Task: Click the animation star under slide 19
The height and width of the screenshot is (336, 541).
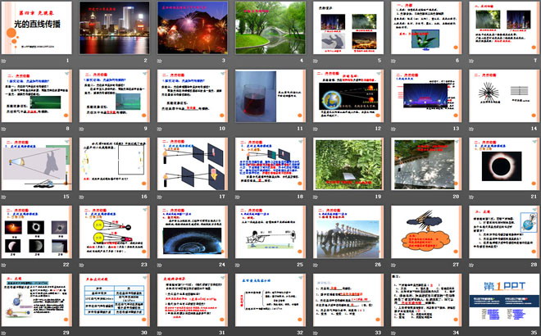Action: coord(316,197)
